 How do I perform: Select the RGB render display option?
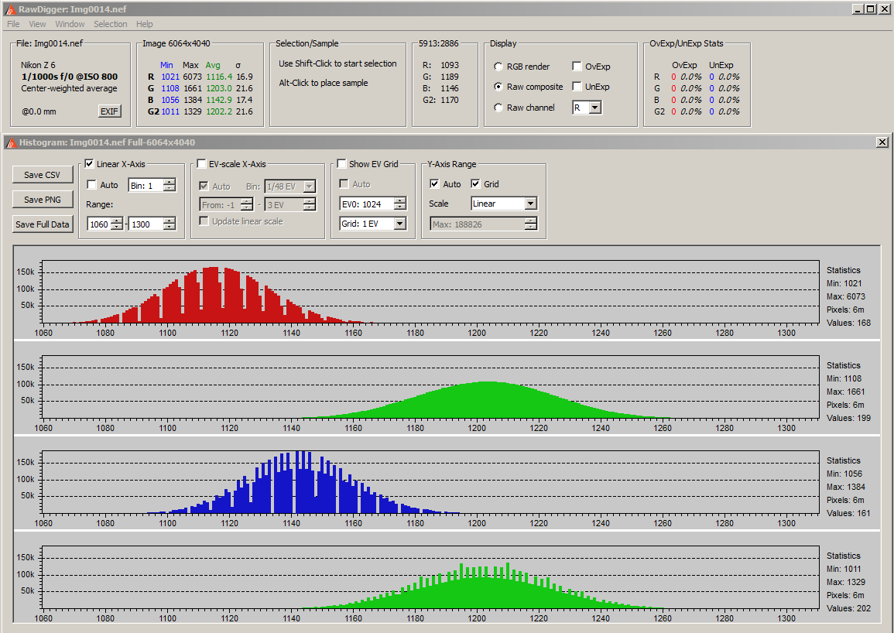tap(498, 67)
